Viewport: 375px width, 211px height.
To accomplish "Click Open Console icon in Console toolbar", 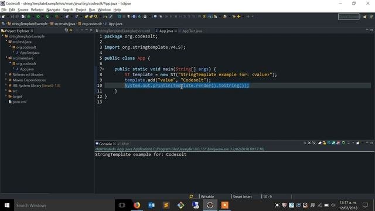I will pyautogui.click(x=358, y=143).
